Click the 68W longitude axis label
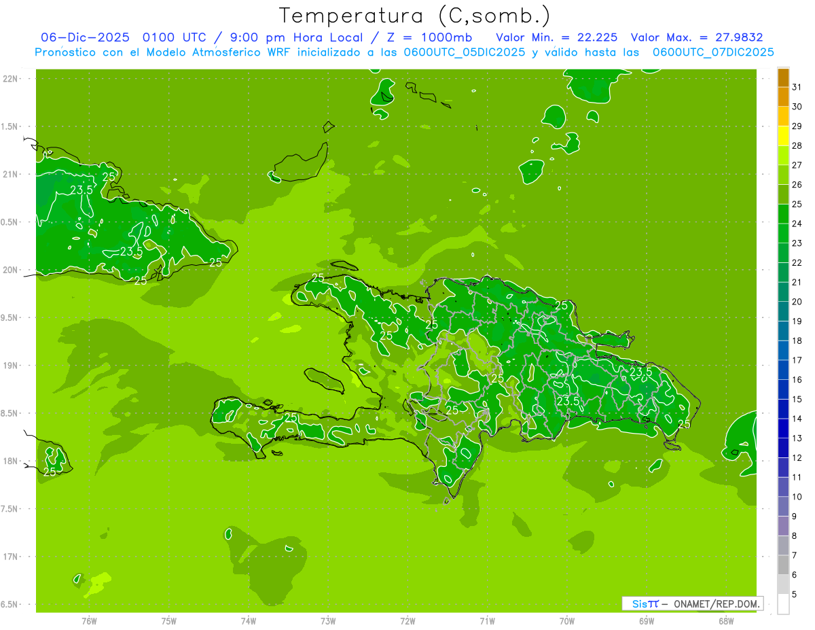815x630 pixels. (726, 621)
